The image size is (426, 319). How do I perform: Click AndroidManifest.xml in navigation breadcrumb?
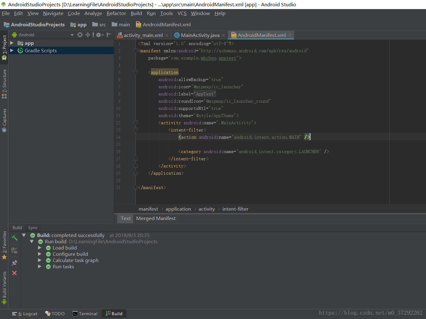coord(163,25)
